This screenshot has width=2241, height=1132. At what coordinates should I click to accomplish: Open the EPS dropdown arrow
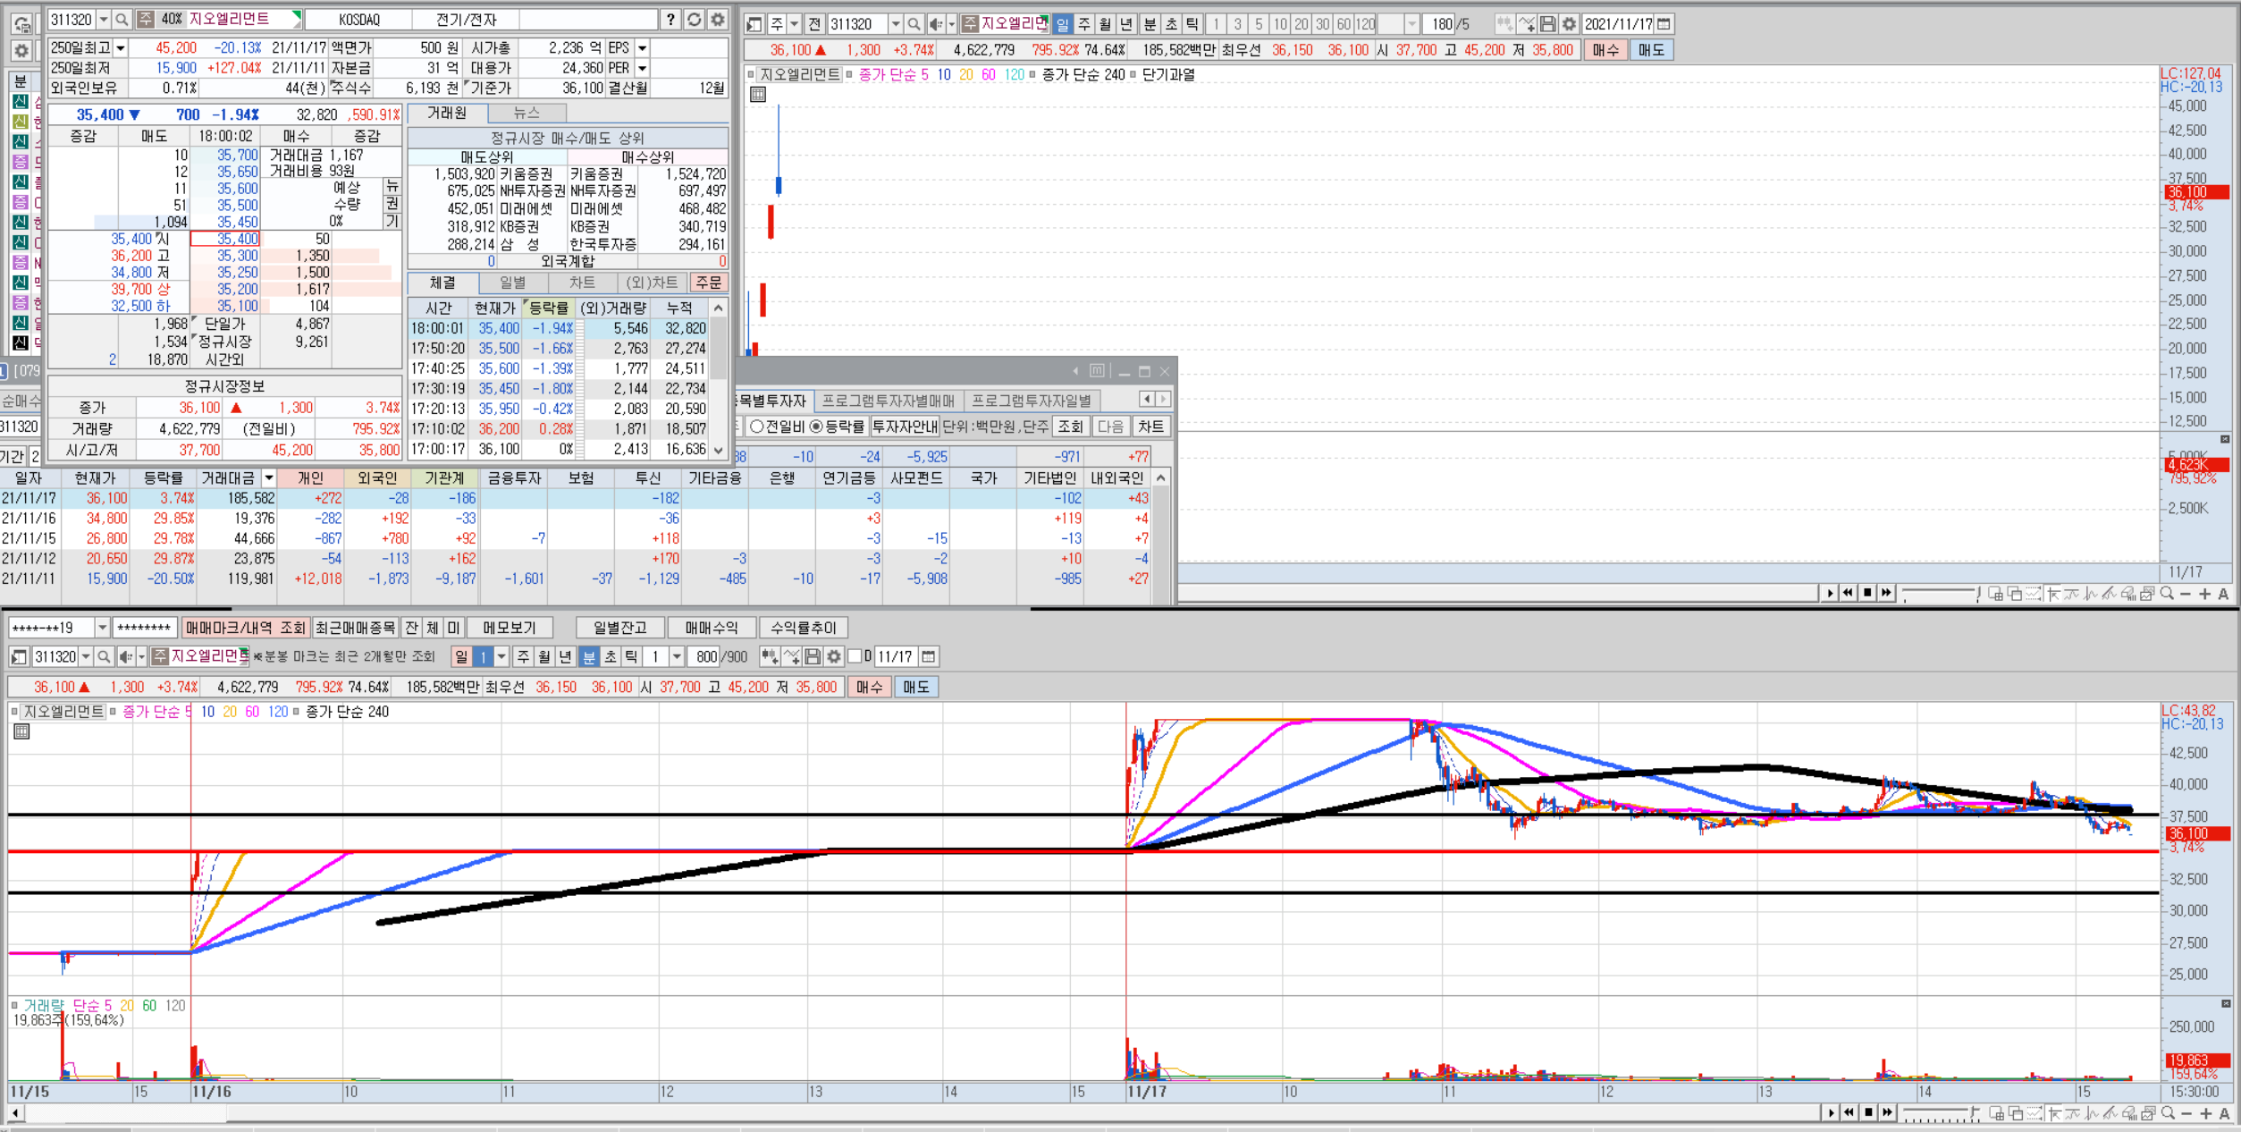click(x=642, y=48)
